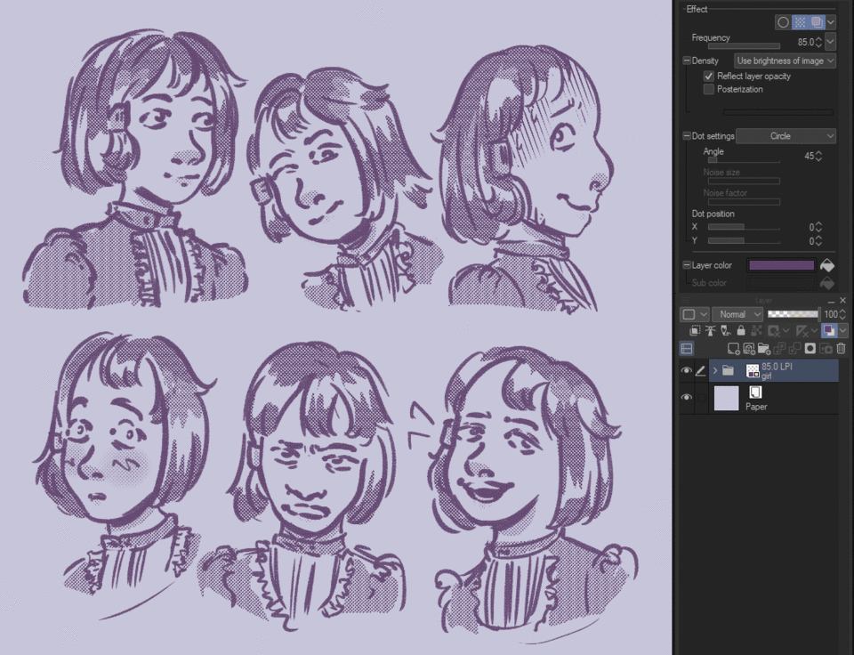
Task: Open the Normal blending mode dropdown
Action: pos(737,314)
